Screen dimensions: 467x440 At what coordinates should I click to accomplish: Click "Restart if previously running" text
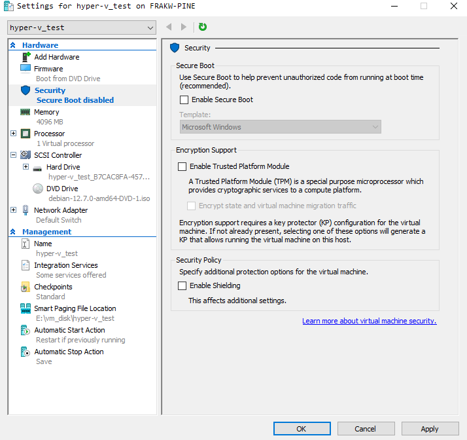coord(80,340)
